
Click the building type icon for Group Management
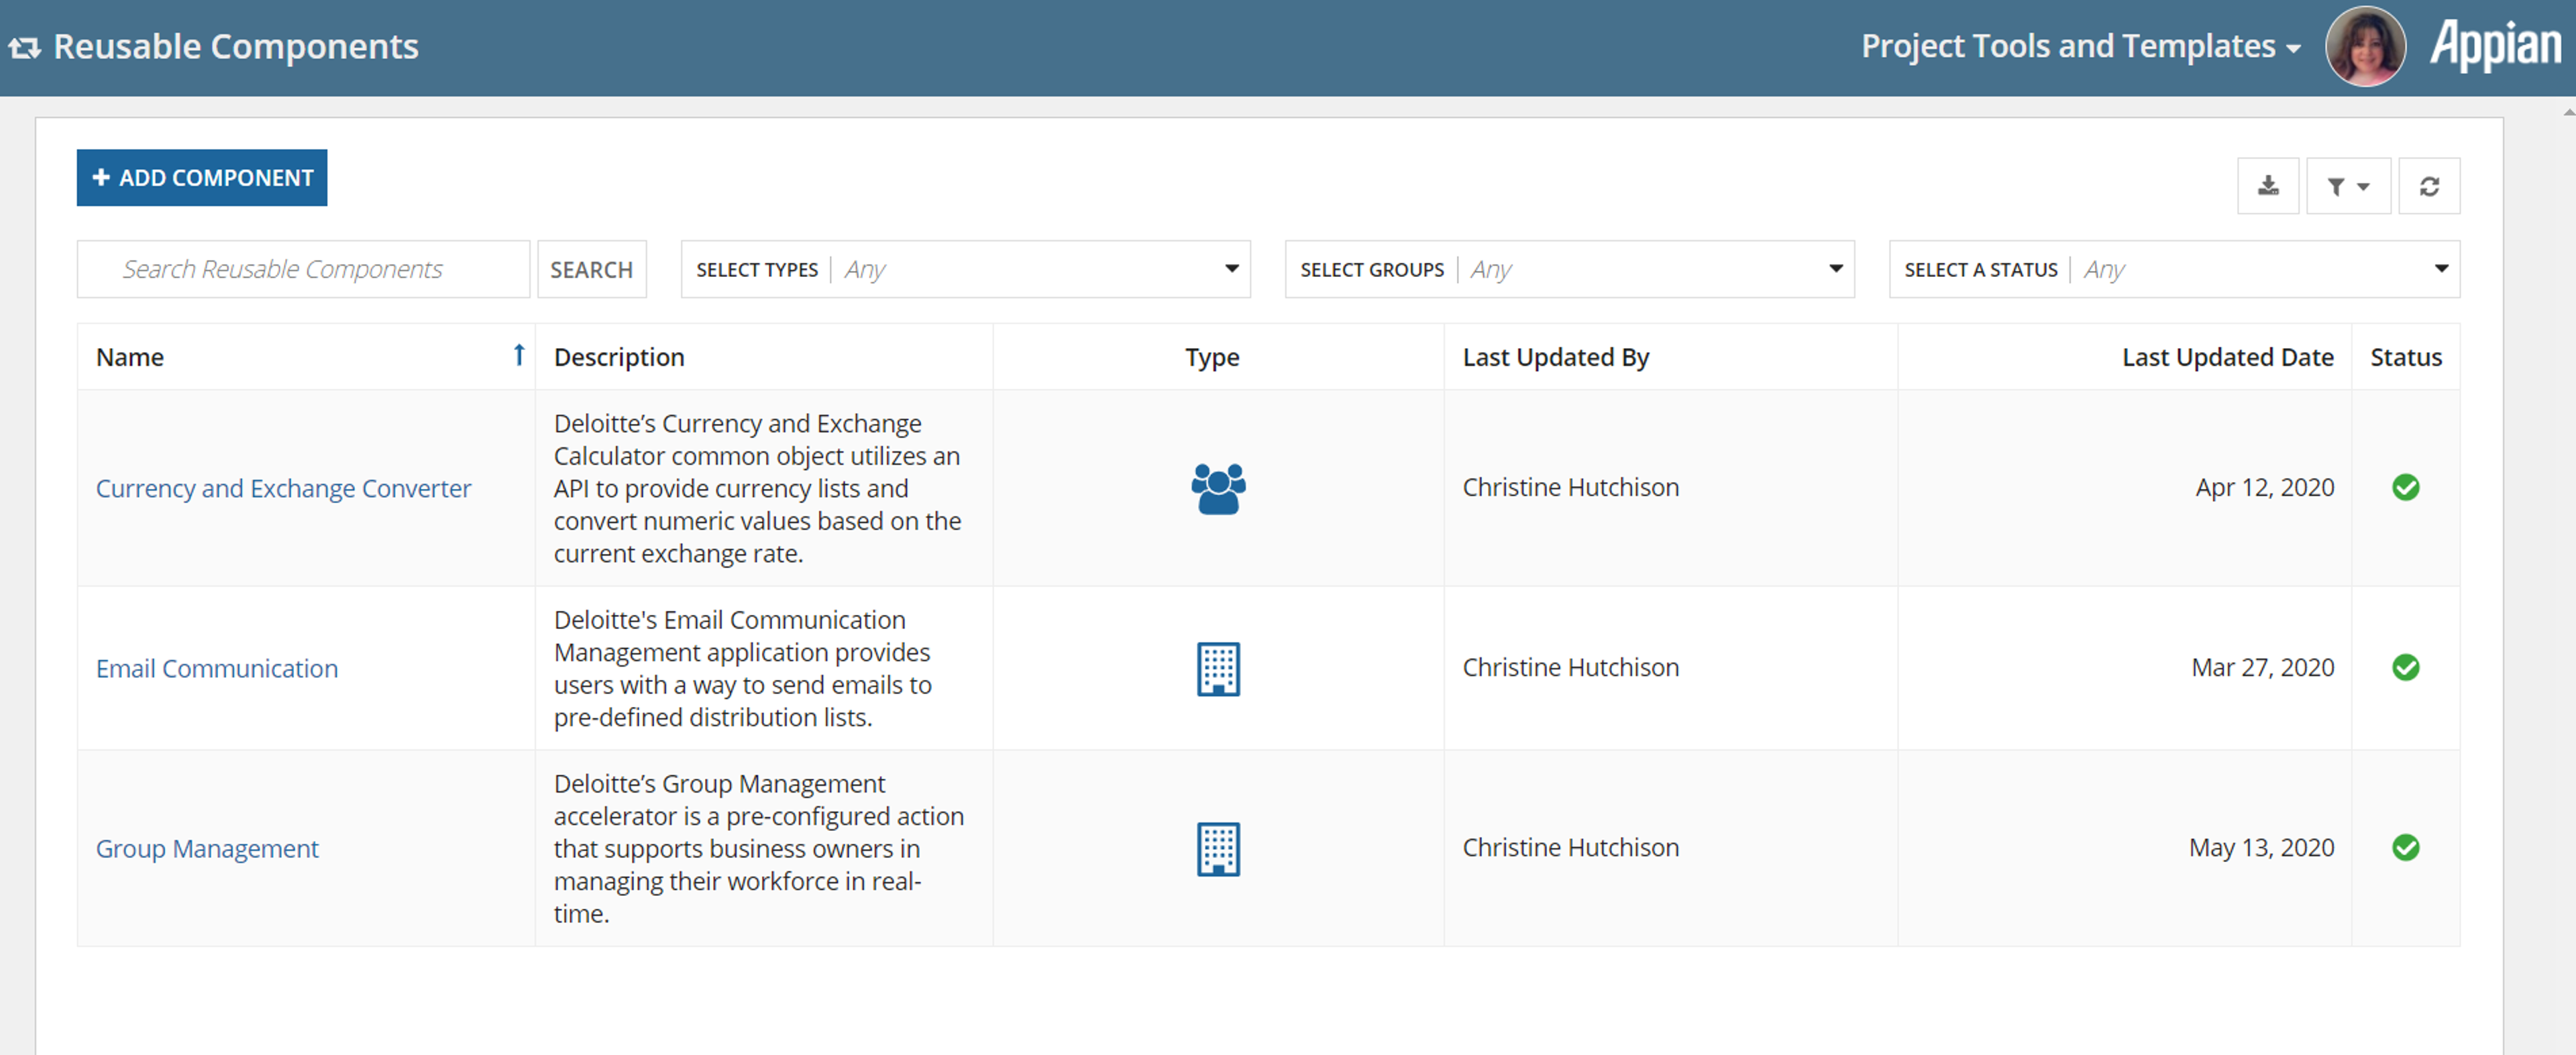tap(1218, 848)
